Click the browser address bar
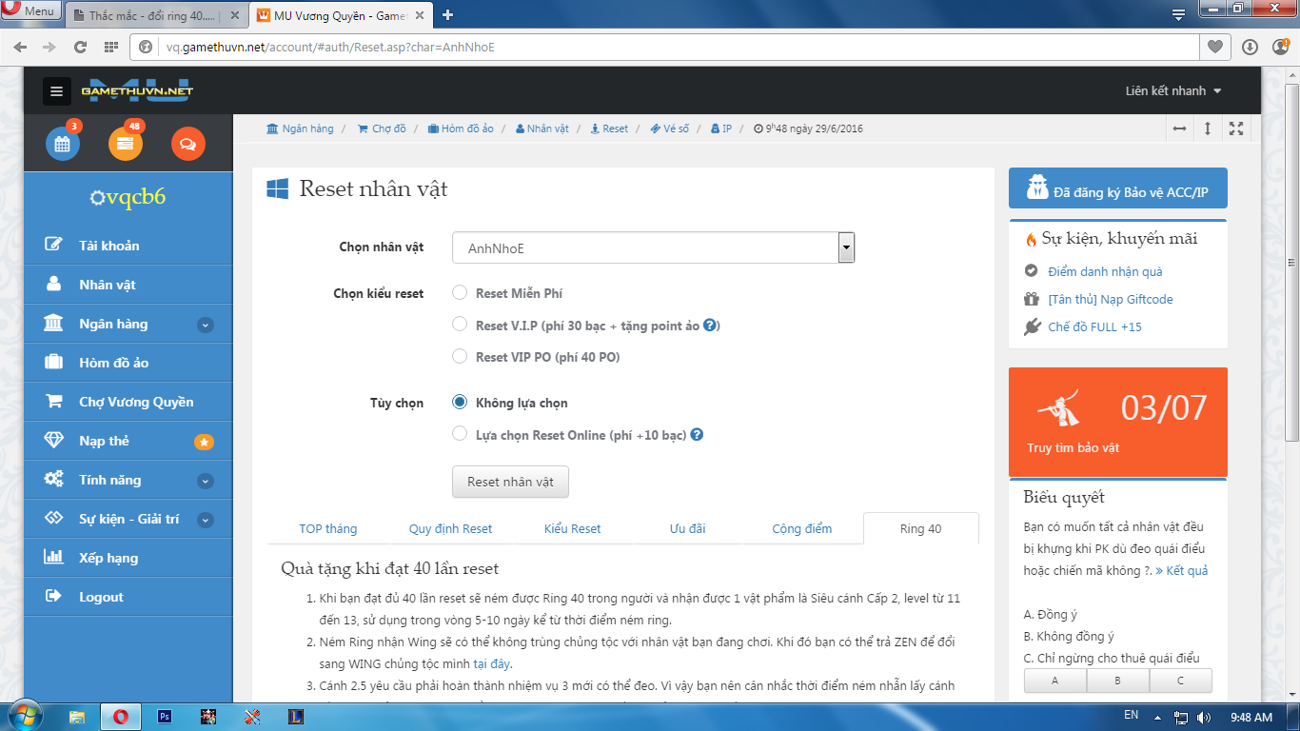This screenshot has width=1300, height=731. [666, 47]
